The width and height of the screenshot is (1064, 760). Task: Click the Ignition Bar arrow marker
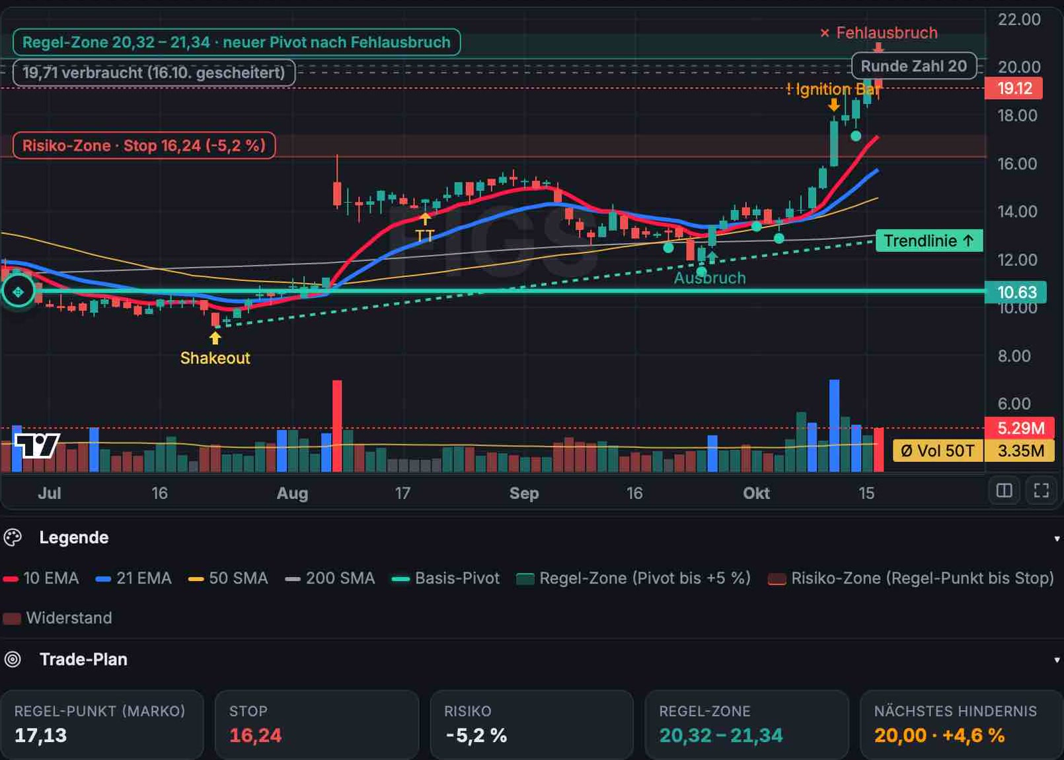pos(834,104)
